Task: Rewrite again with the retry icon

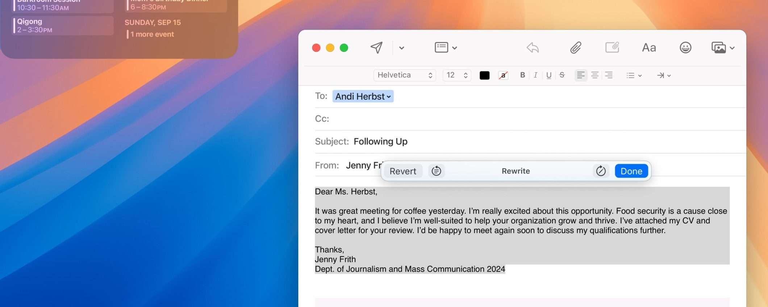Action: [601, 171]
